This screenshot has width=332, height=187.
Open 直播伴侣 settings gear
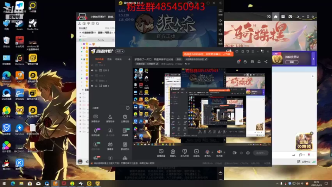pyautogui.click(x=248, y=153)
